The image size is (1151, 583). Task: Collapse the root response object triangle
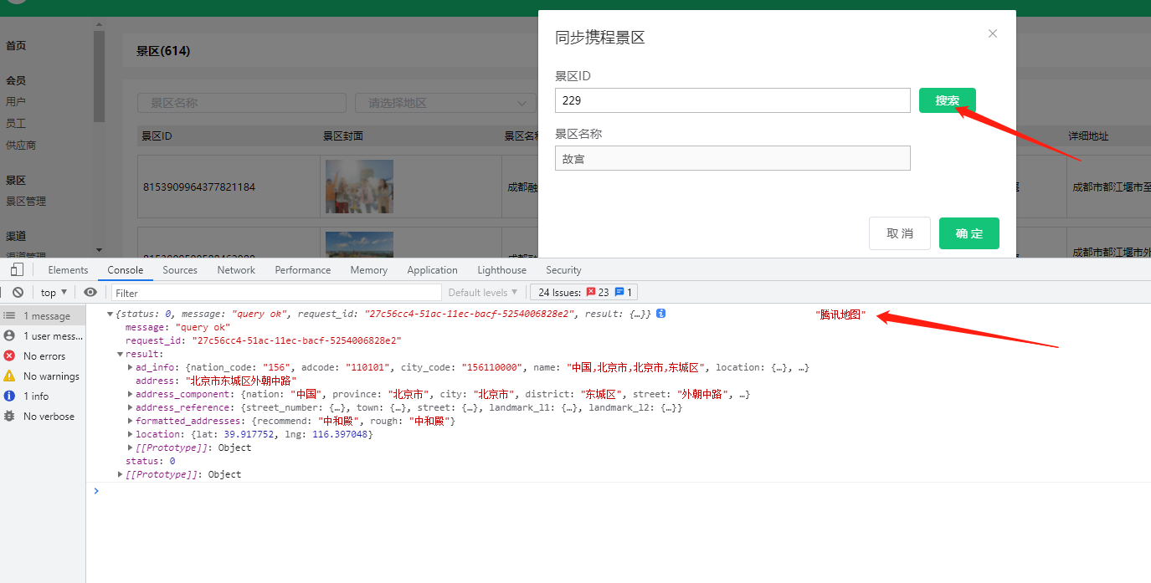110,314
